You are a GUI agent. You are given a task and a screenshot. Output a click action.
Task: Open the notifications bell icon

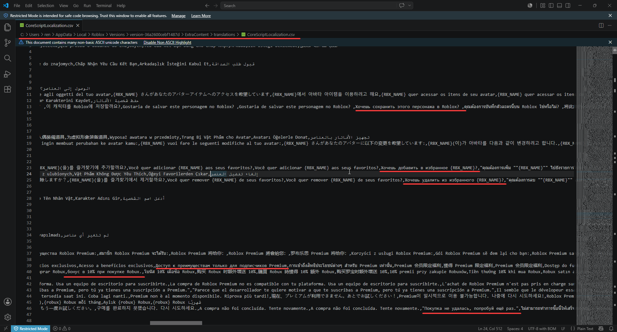point(611,328)
